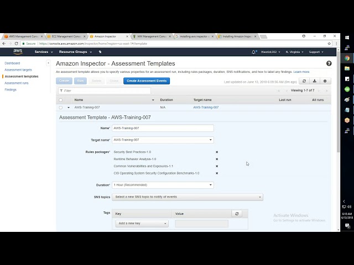Switch to Installing Amazon Inspector tab
This screenshot has width=354, height=265.
click(x=237, y=36)
